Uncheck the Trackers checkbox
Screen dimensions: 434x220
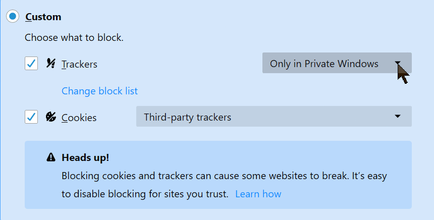31,64
